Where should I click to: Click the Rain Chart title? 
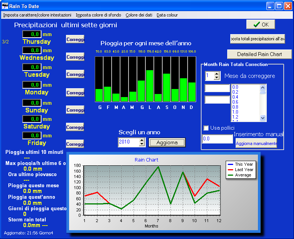click(146, 160)
